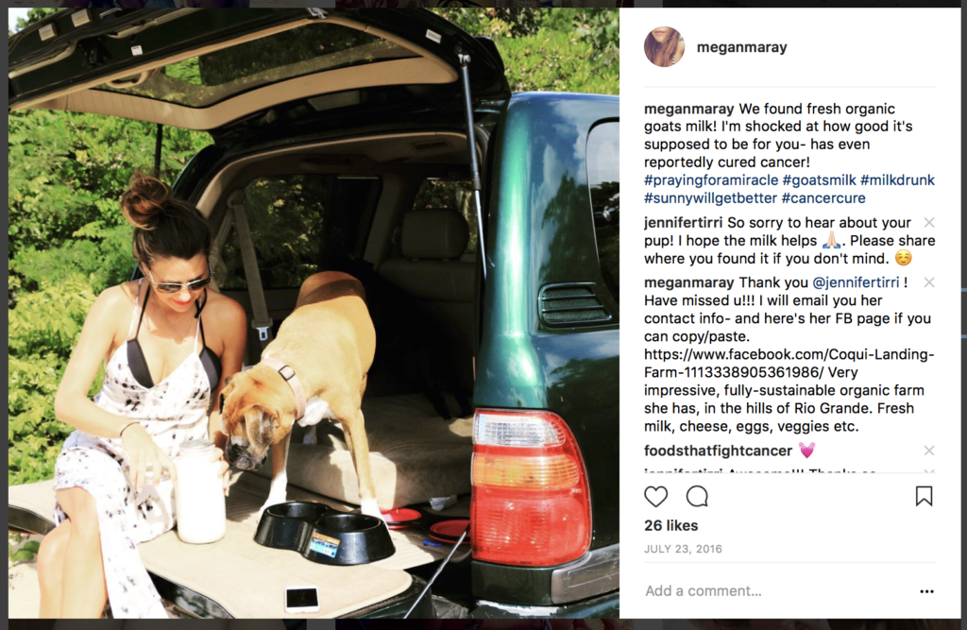
Task: Open the #cancercure hashtag
Action: click(x=823, y=198)
